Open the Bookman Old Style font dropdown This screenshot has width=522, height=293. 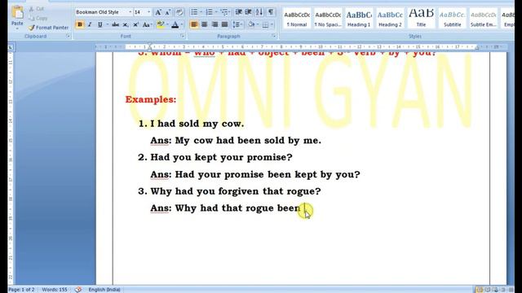tap(130, 12)
